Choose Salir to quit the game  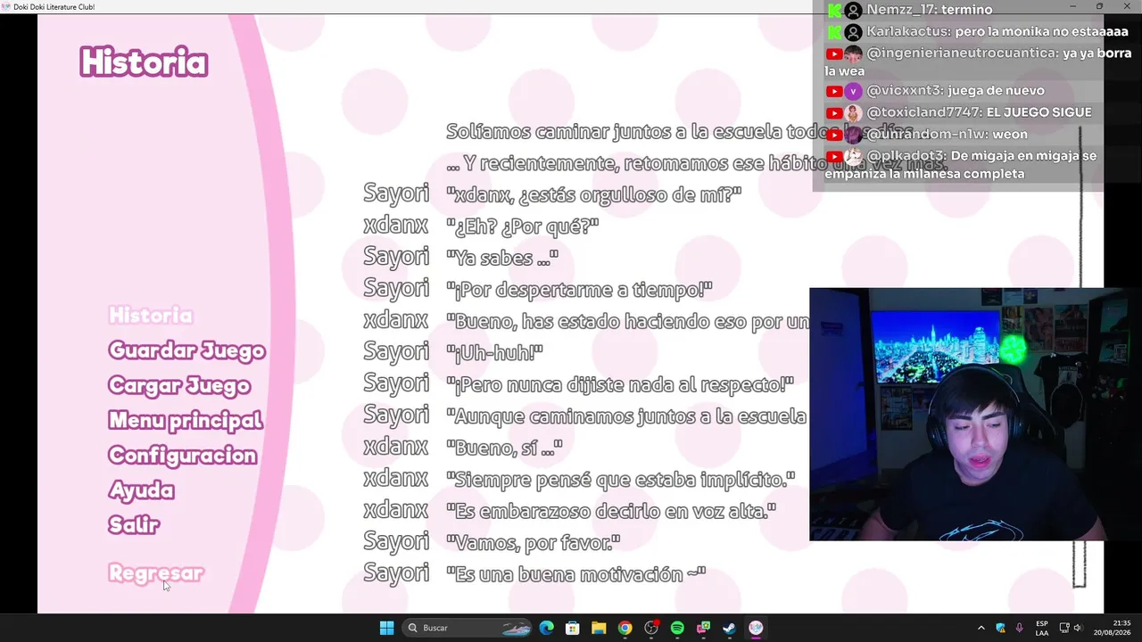134,525
